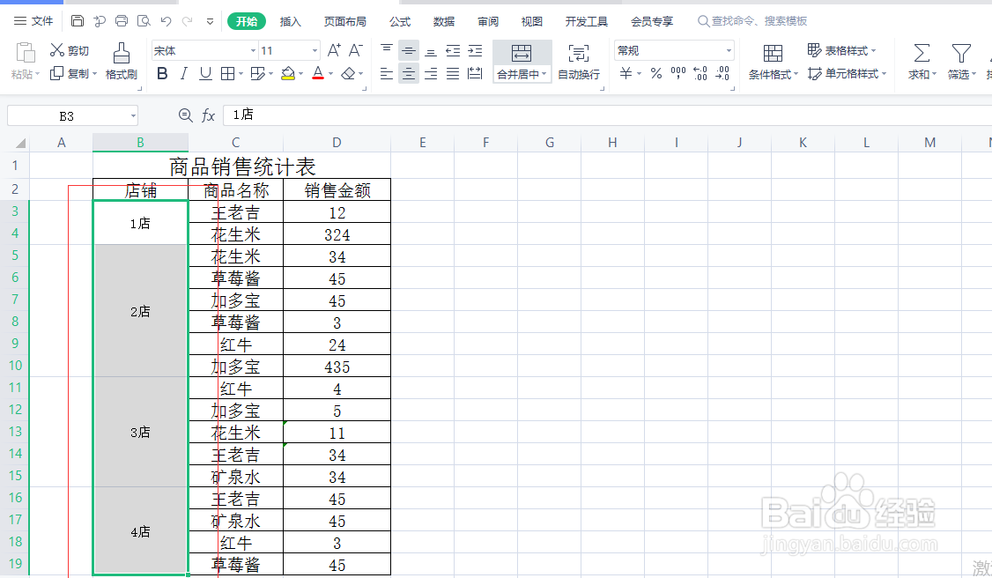Switch to the Data (数据) tab
Image resolution: width=992 pixels, height=578 pixels.
(x=443, y=21)
